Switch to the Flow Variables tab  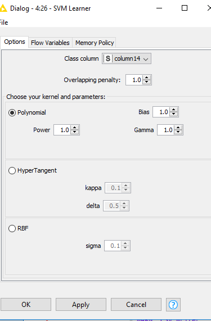(x=50, y=43)
